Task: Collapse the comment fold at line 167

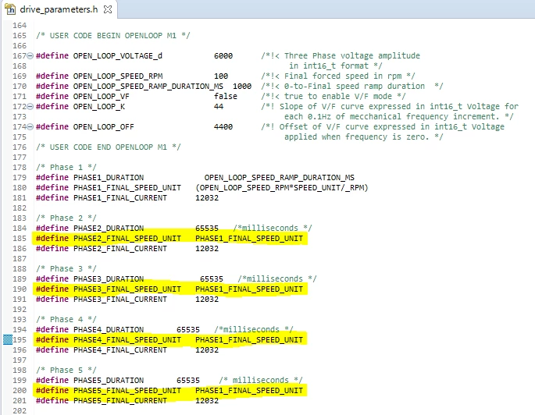Action: point(30,55)
